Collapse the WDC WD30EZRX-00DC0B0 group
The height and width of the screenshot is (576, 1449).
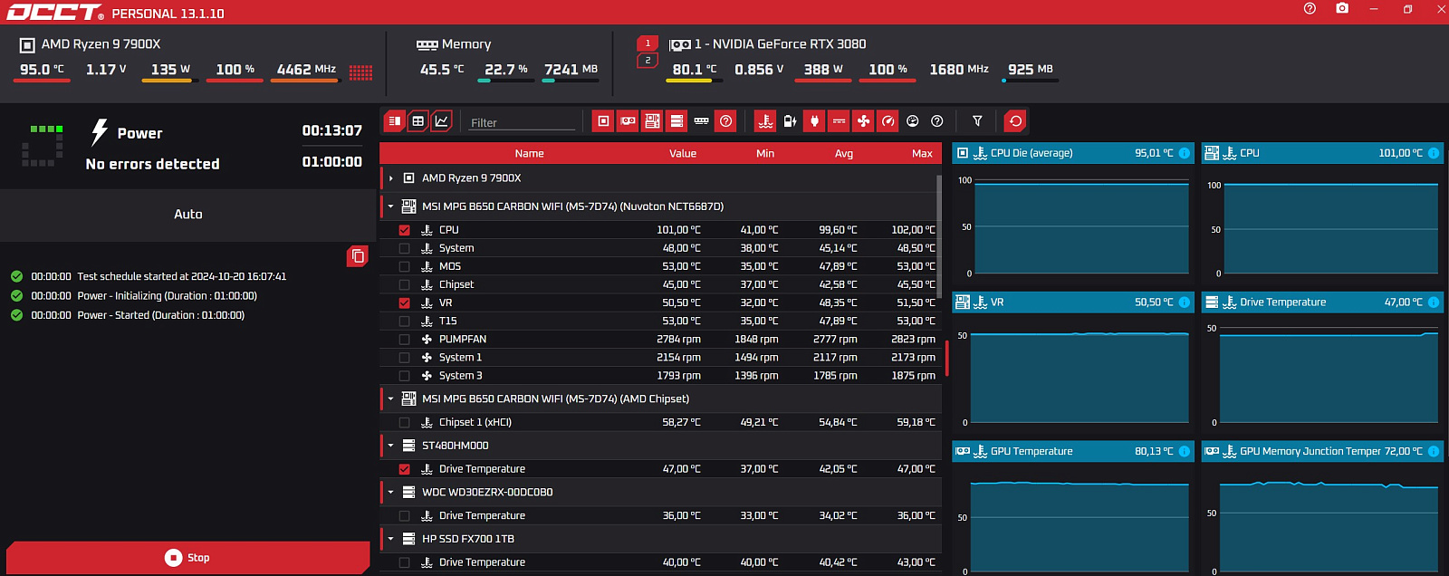pyautogui.click(x=391, y=492)
